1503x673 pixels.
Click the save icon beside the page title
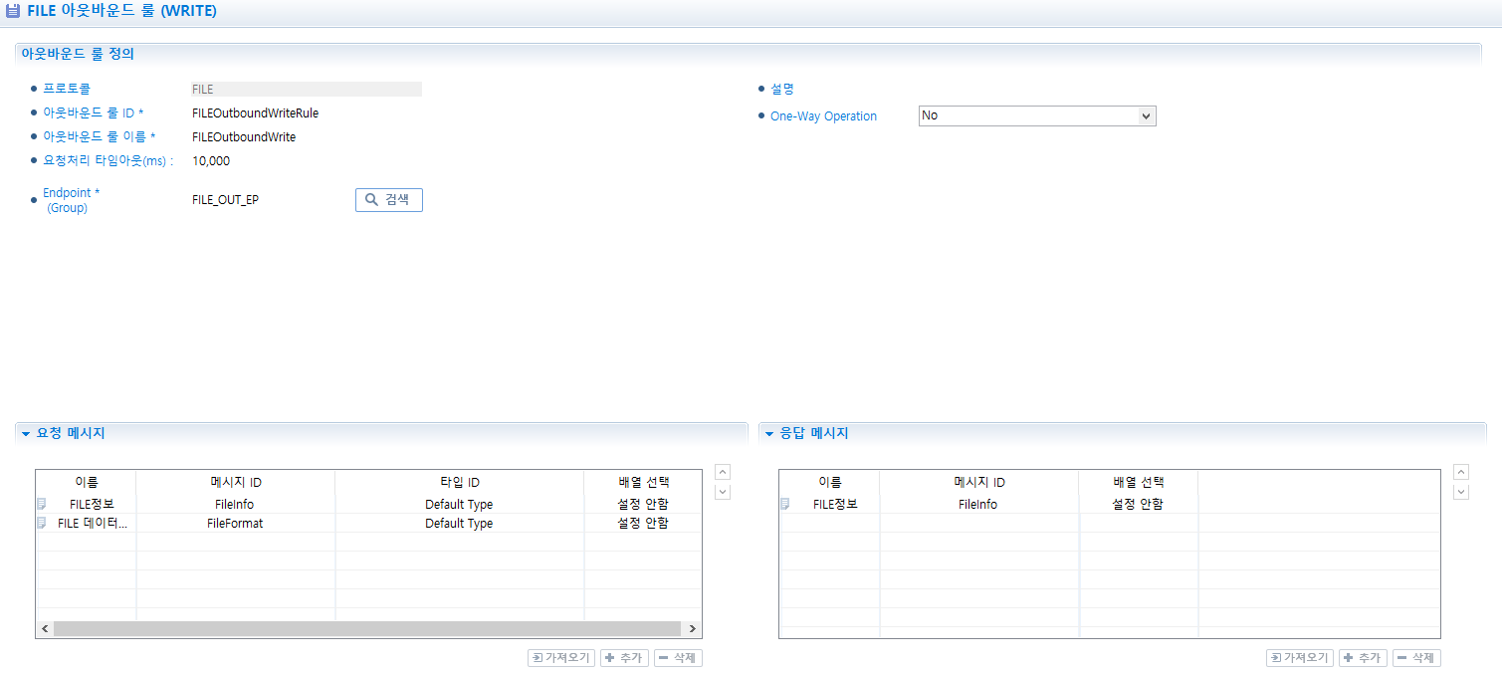click(13, 11)
